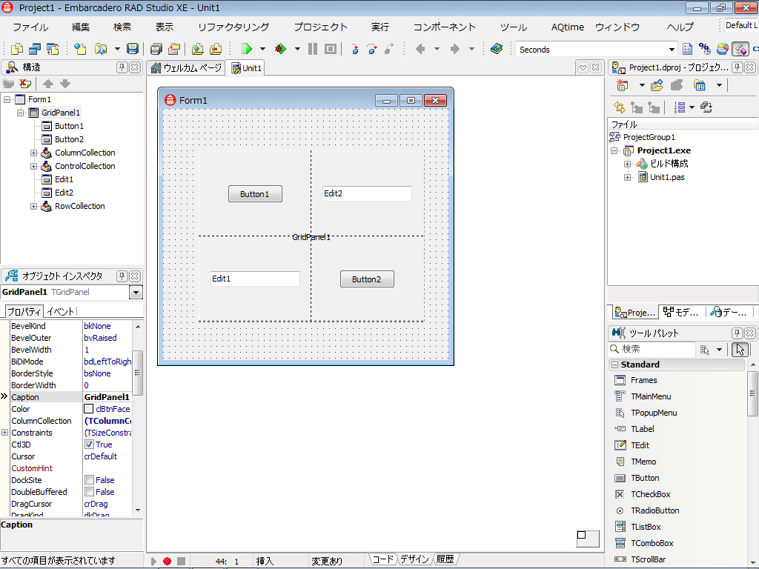Pin the Tool Palette panel
The image size is (759, 569).
(x=738, y=333)
